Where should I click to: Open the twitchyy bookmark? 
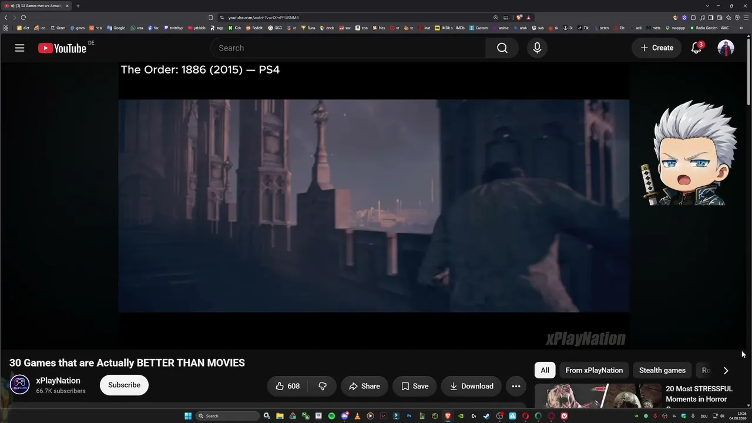(174, 28)
